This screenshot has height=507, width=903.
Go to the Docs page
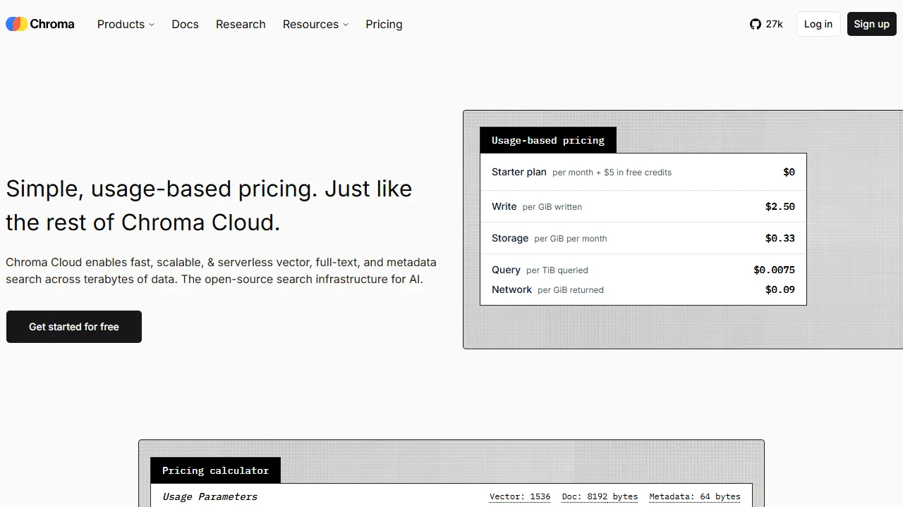185,24
